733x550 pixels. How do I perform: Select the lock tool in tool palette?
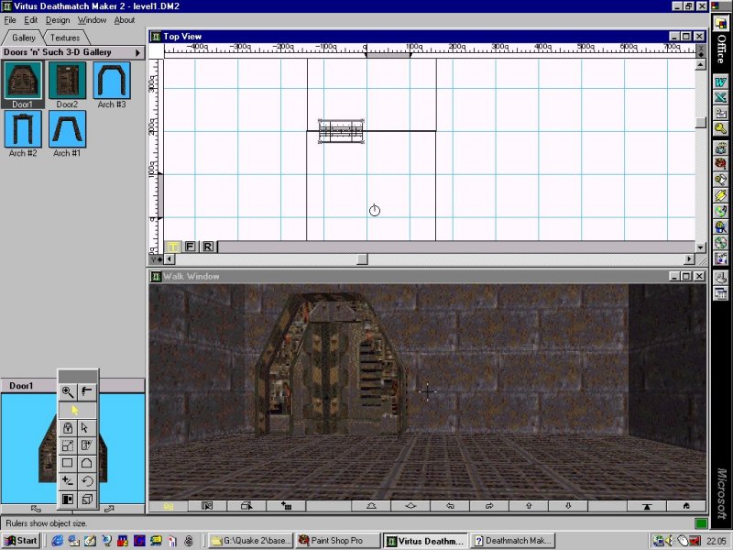tap(68, 427)
